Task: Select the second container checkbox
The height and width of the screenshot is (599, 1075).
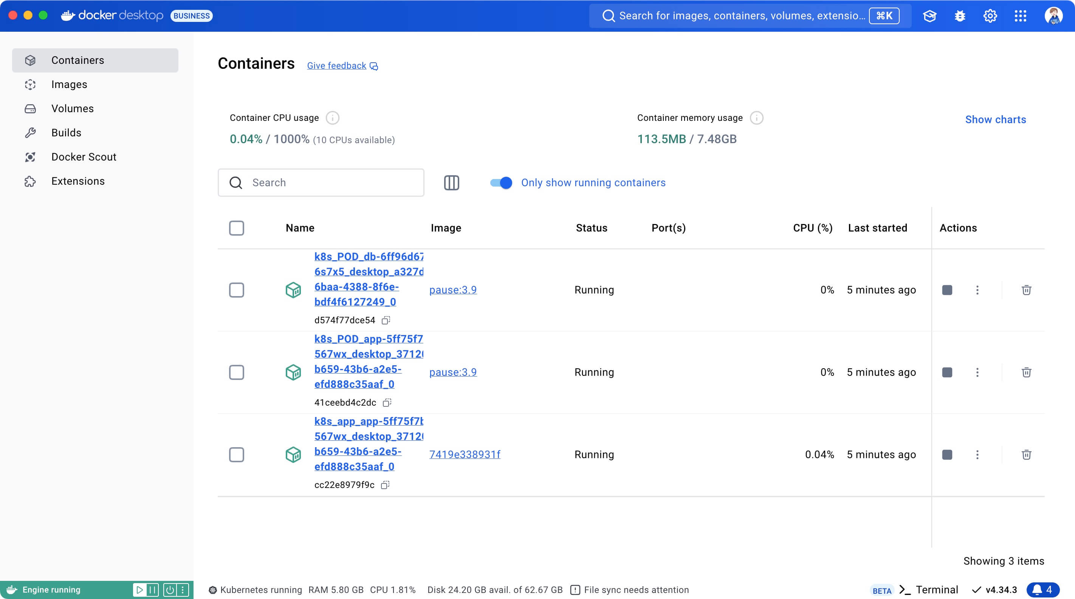Action: (x=236, y=372)
